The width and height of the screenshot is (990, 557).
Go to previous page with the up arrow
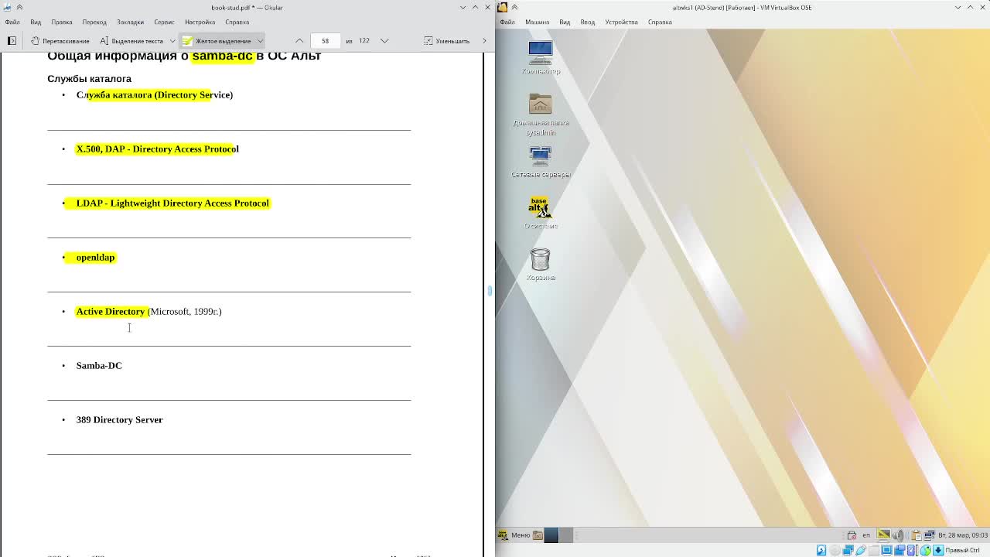click(x=299, y=40)
